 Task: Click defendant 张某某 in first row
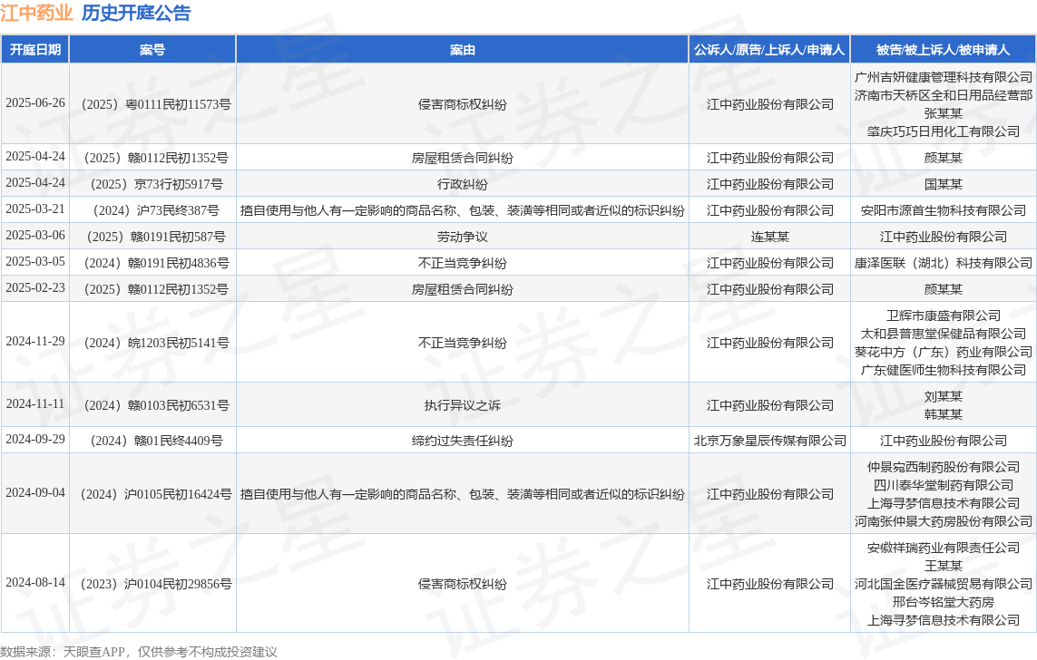coord(943,113)
